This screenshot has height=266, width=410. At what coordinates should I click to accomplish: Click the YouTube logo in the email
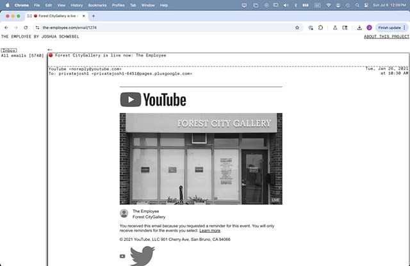(x=153, y=99)
